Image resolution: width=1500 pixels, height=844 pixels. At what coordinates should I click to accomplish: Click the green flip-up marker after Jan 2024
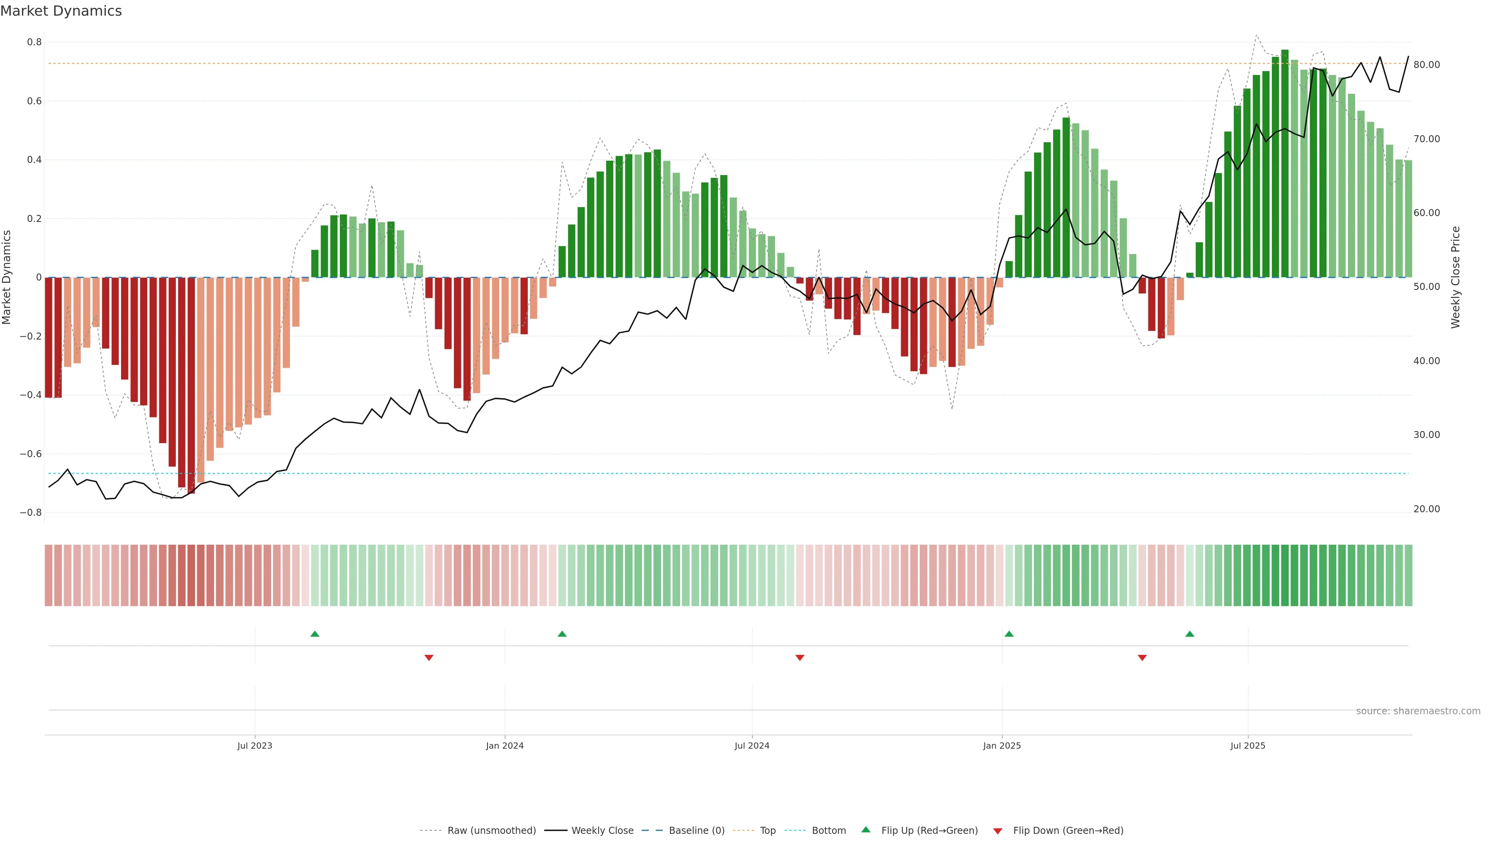tap(562, 634)
